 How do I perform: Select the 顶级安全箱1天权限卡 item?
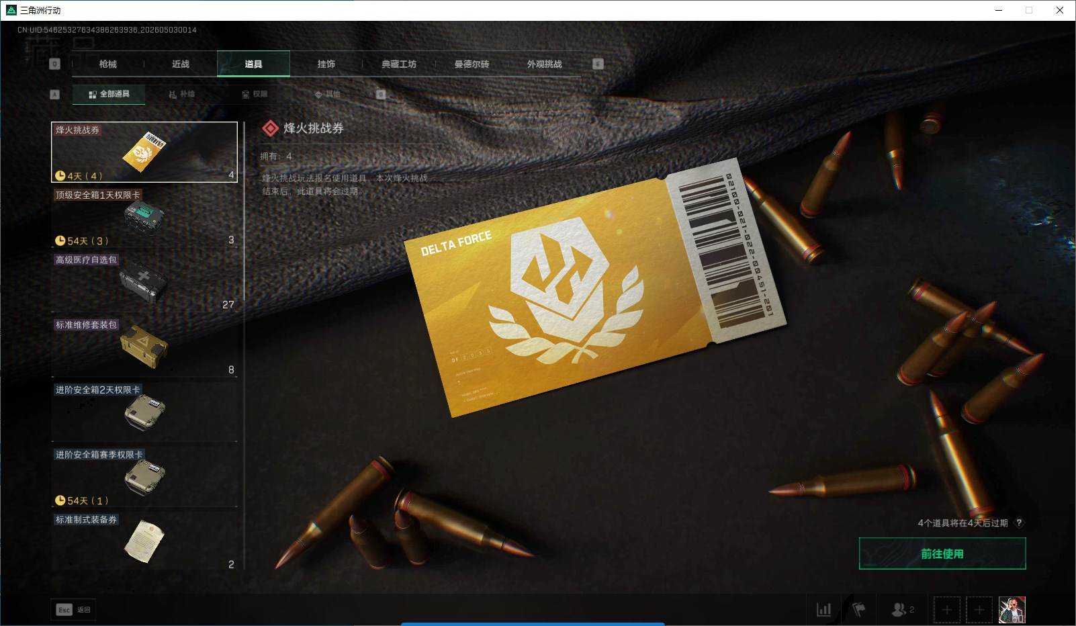click(x=144, y=217)
